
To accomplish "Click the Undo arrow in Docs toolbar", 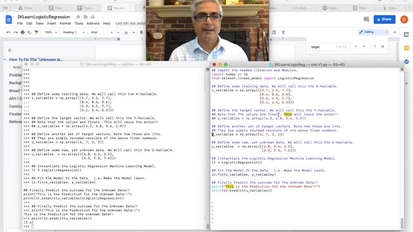I will (8, 32).
